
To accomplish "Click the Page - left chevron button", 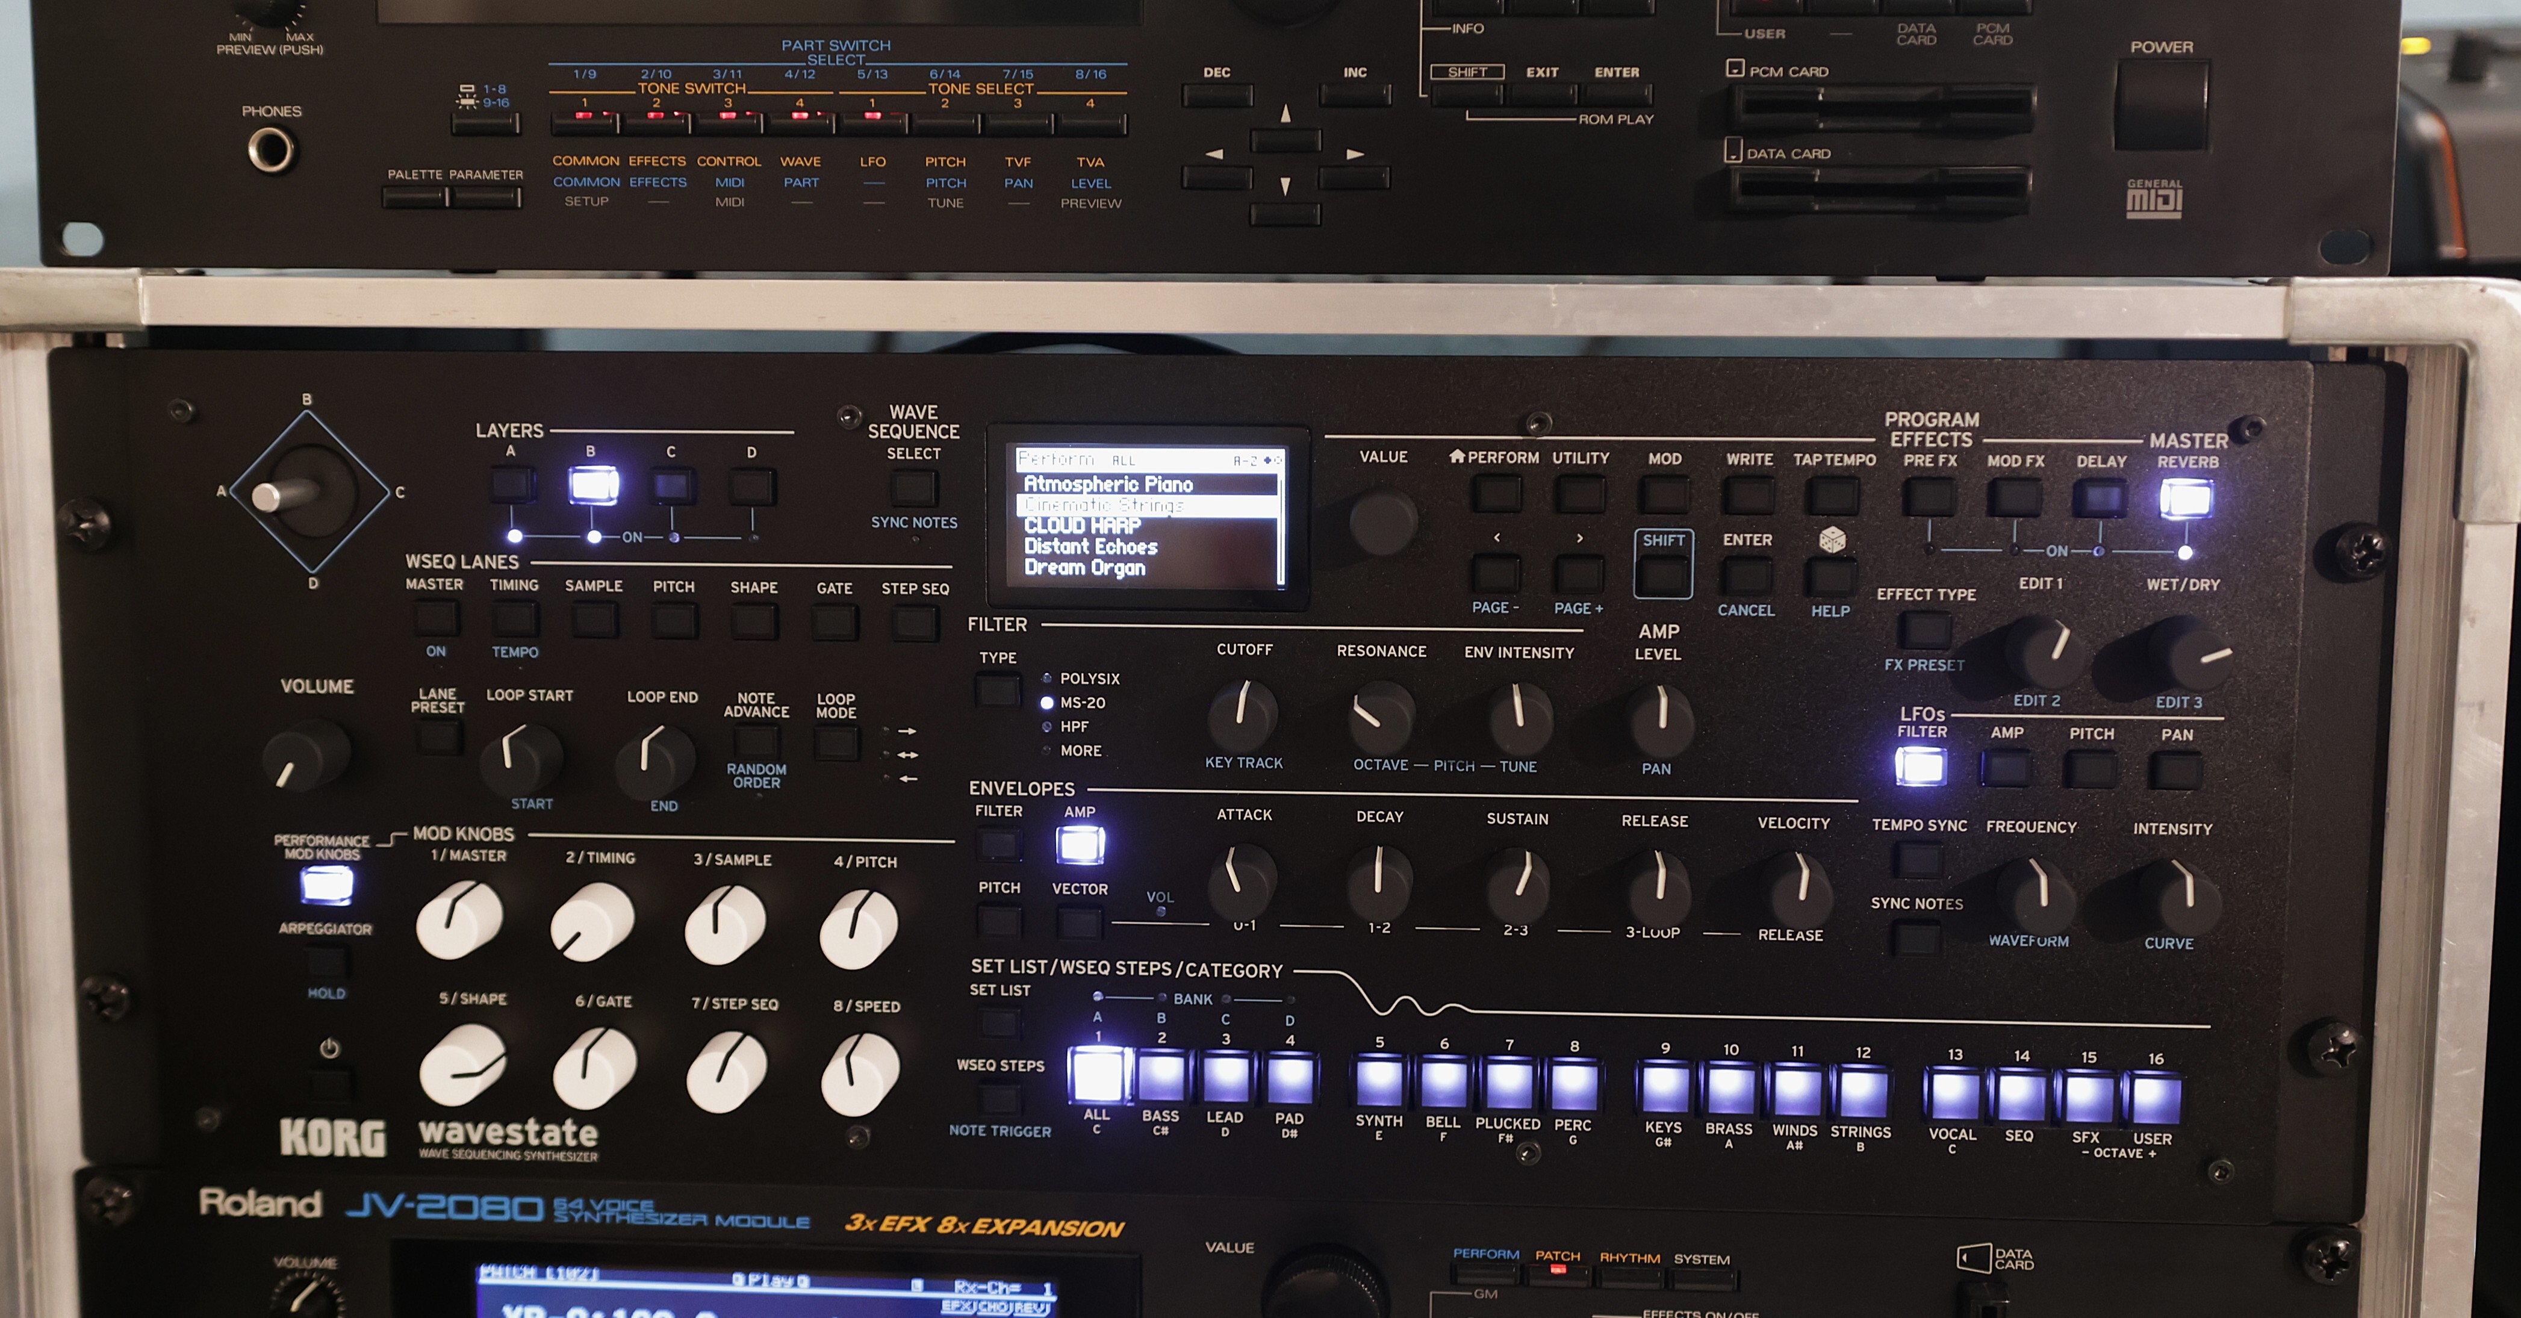I will (x=1496, y=573).
